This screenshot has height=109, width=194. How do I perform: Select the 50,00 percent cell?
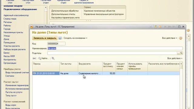coord(109,73)
